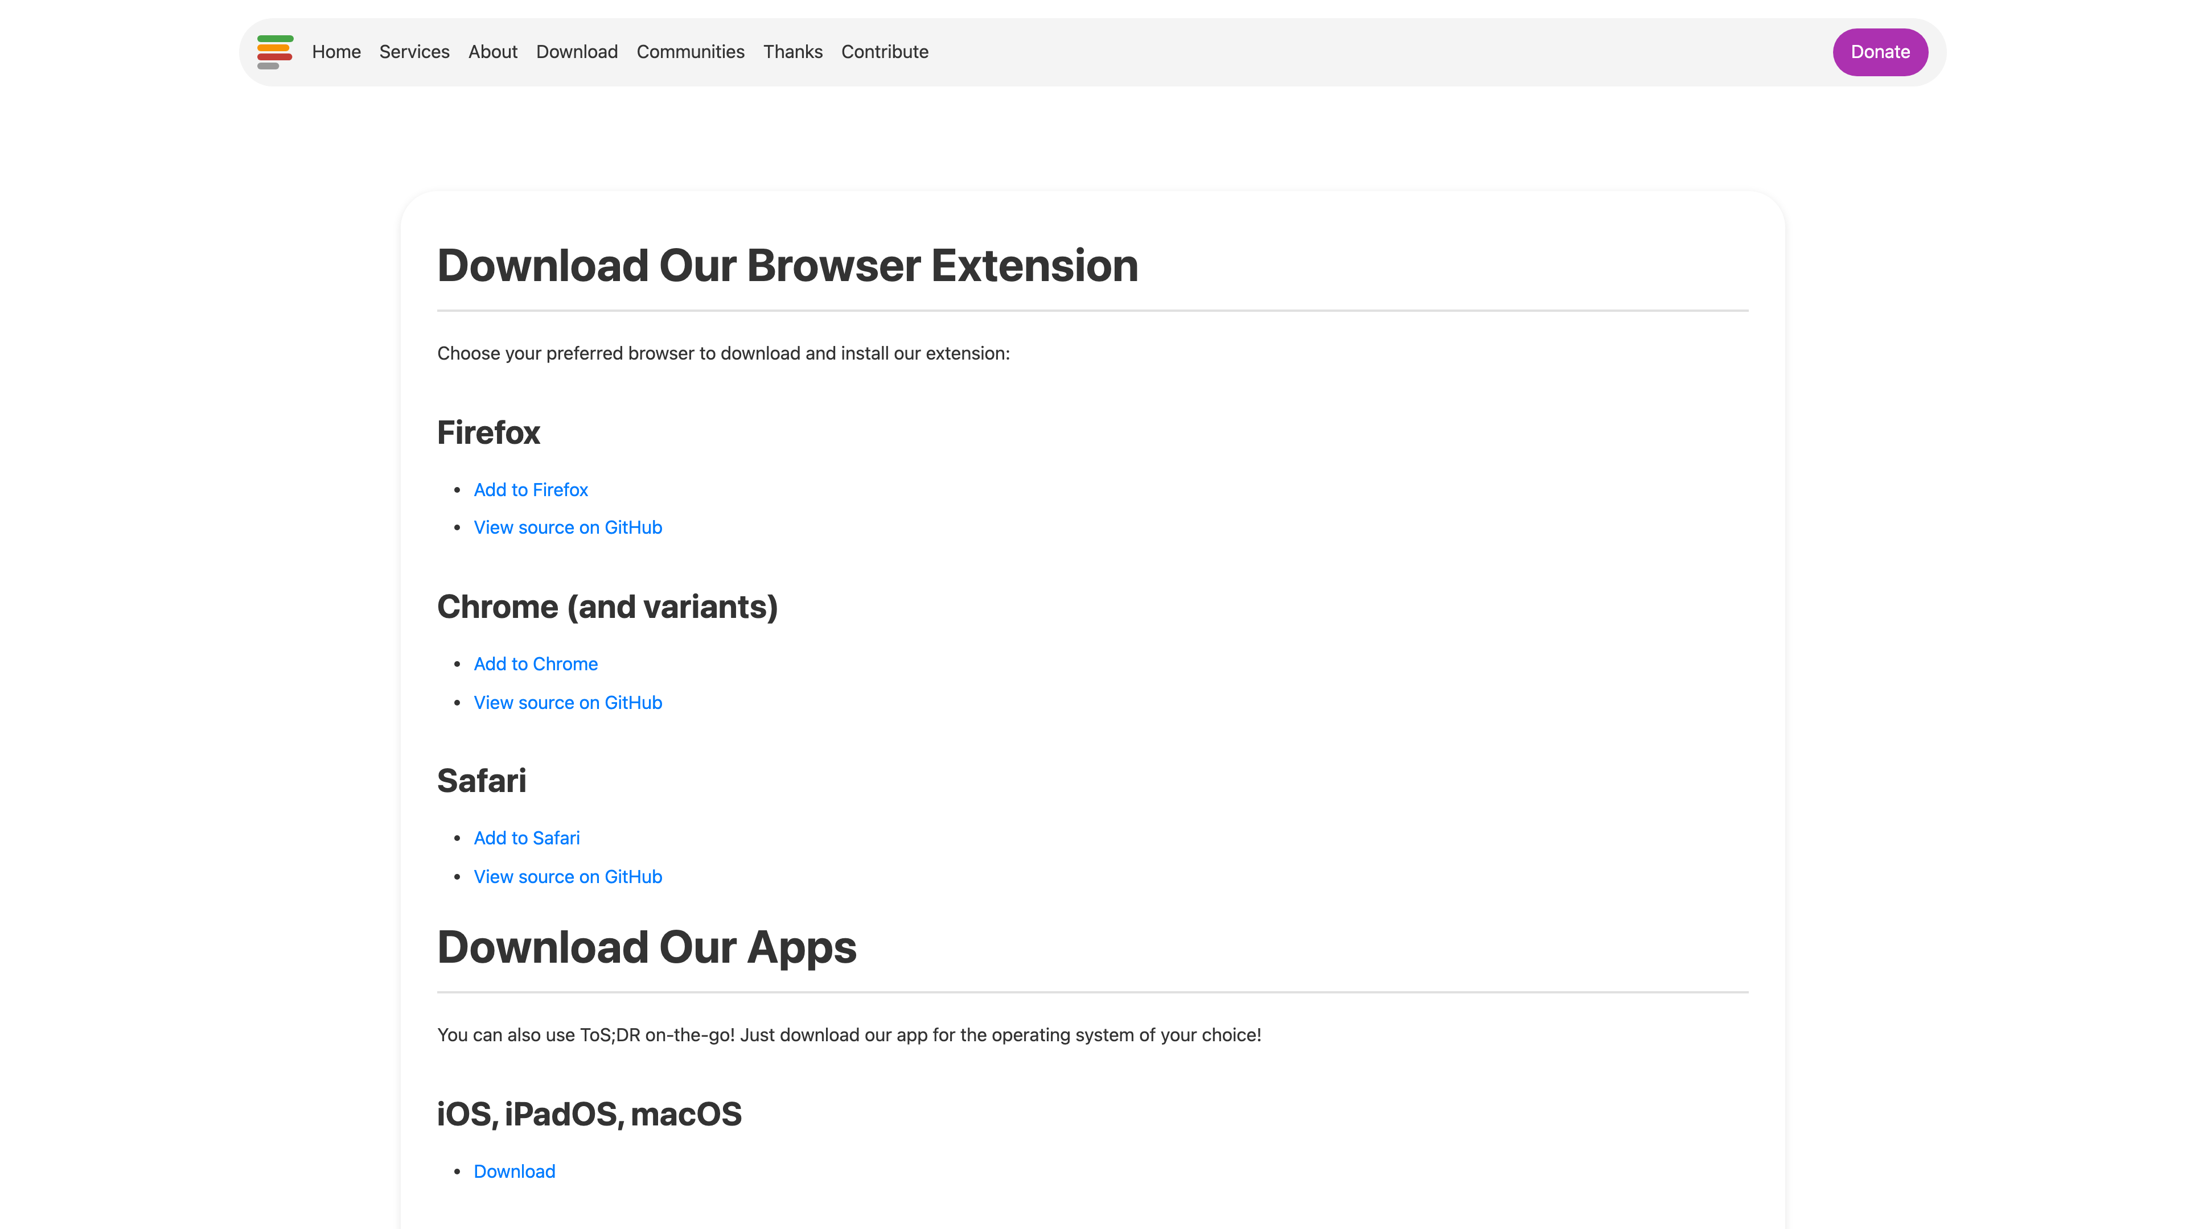Viewport: 2186px width, 1229px height.
Task: Follow the Add to Safari link
Action: 526,838
